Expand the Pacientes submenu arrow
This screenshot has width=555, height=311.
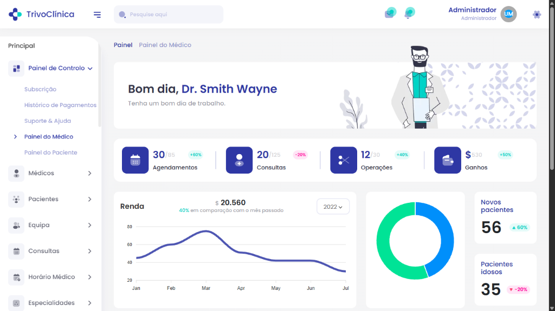89,200
